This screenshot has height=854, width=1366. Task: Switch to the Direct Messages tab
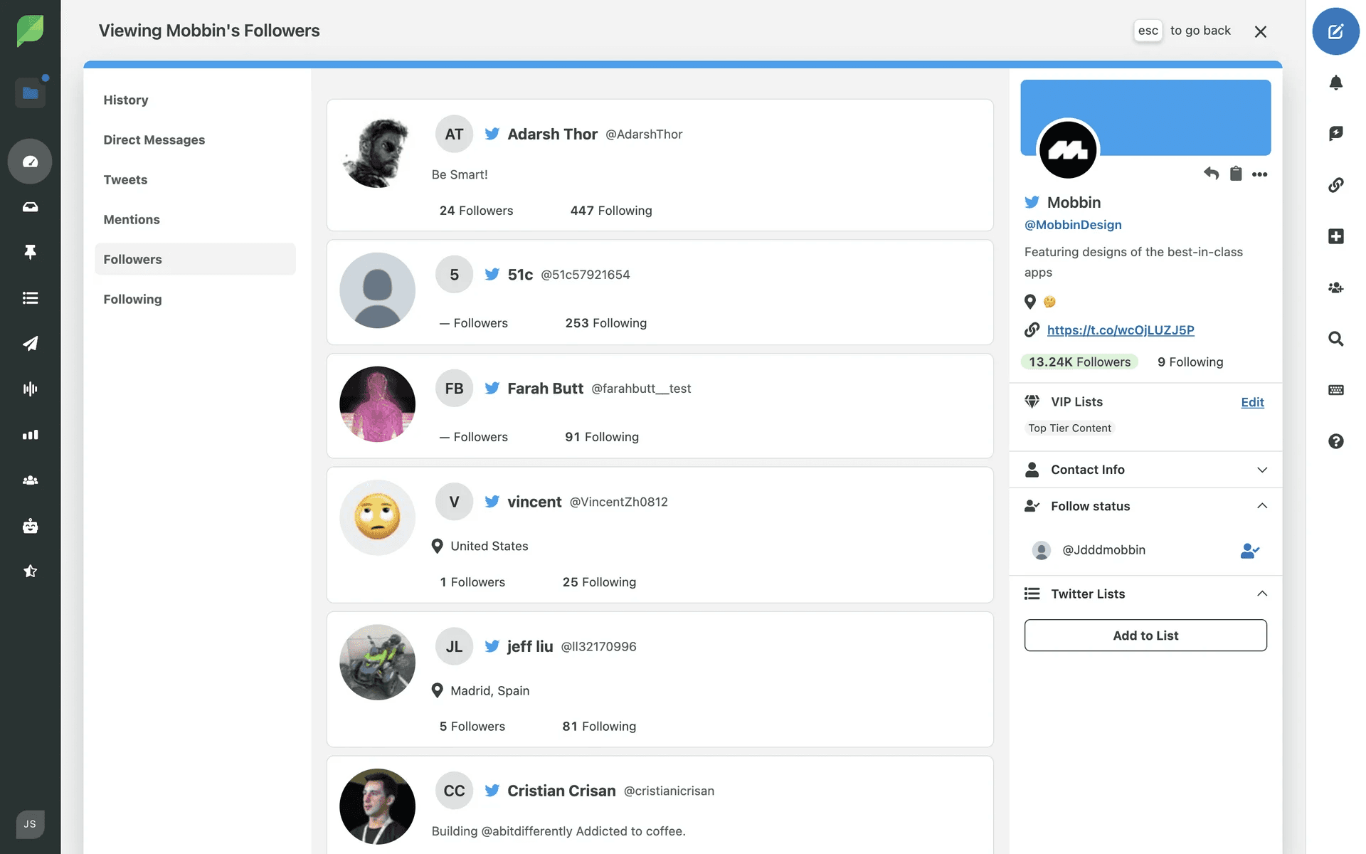point(154,140)
